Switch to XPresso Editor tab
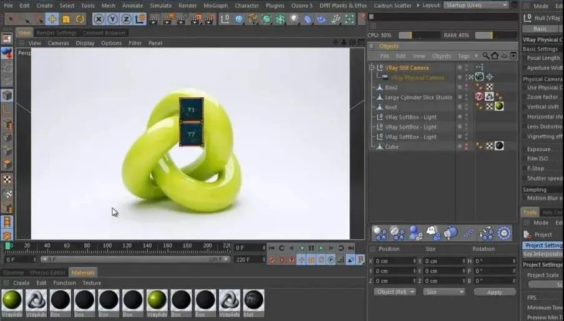The width and height of the screenshot is (564, 321). coord(47,272)
